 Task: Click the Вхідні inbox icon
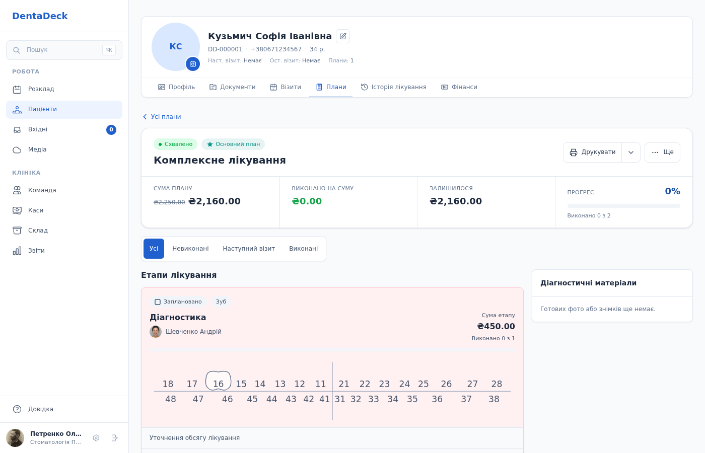click(17, 129)
